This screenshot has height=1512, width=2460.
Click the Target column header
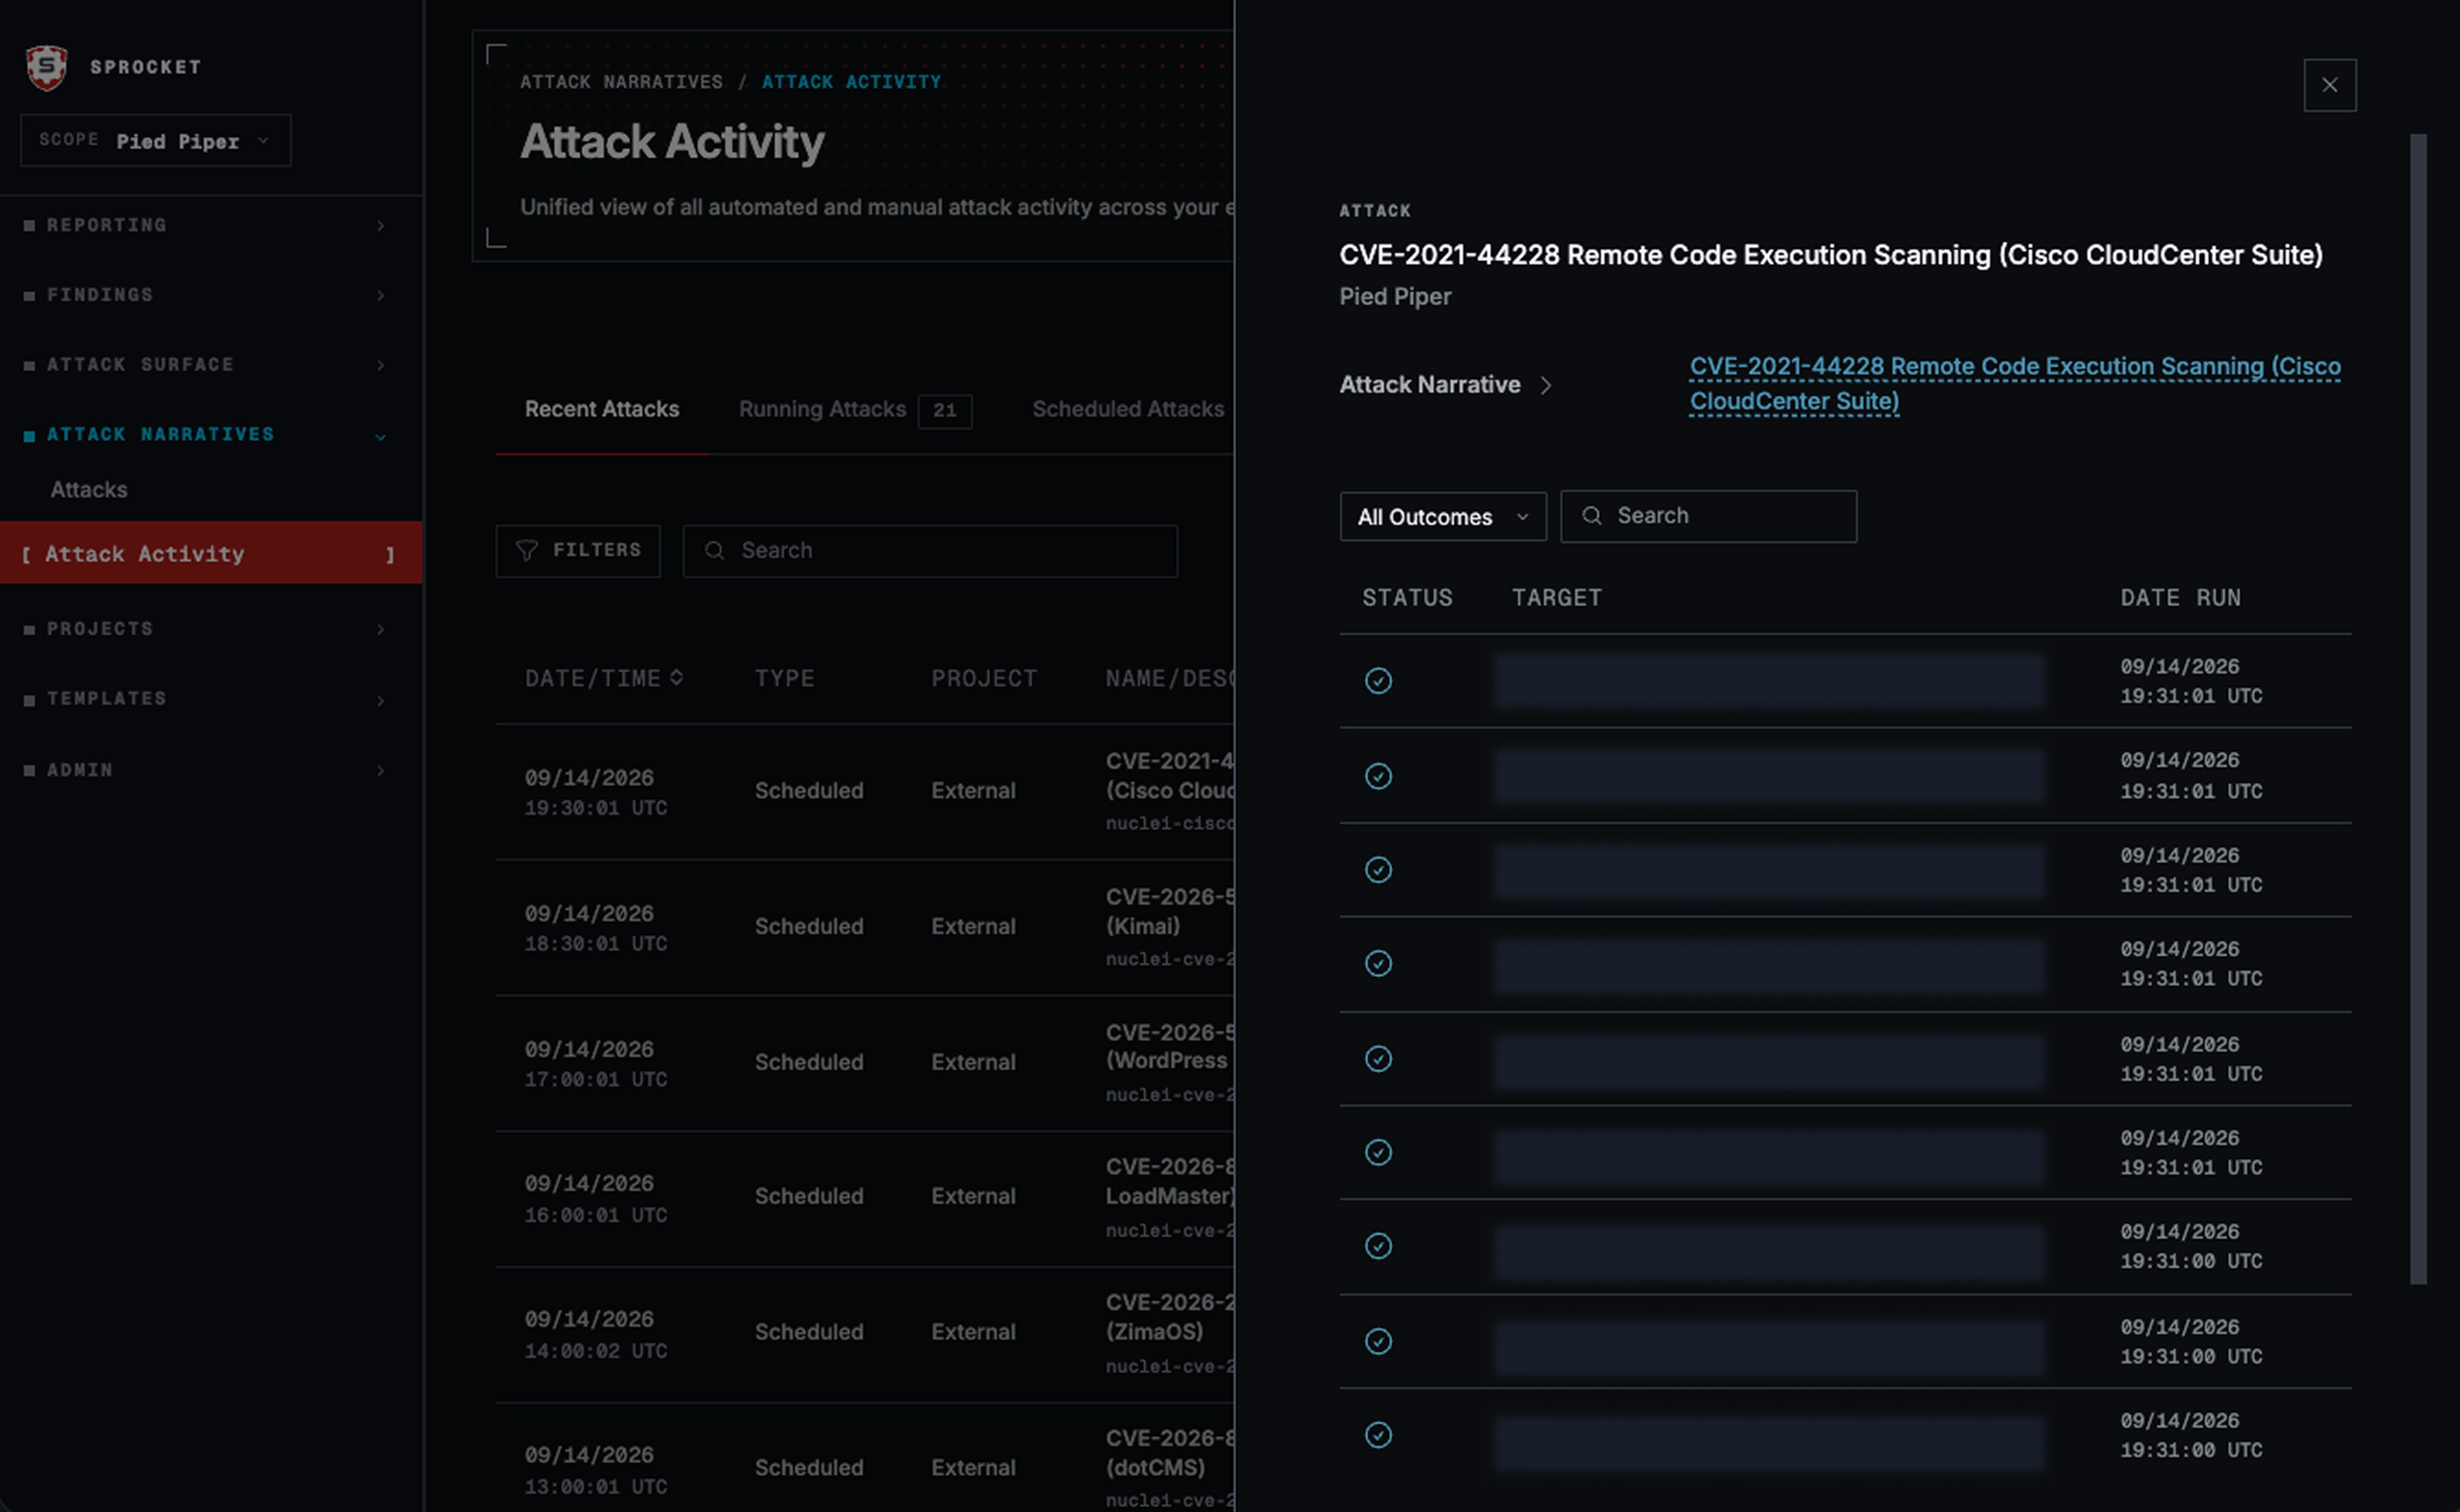coord(1557,598)
